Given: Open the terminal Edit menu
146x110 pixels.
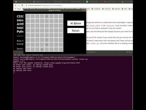Looking at the screenshot, I should 19,55.
